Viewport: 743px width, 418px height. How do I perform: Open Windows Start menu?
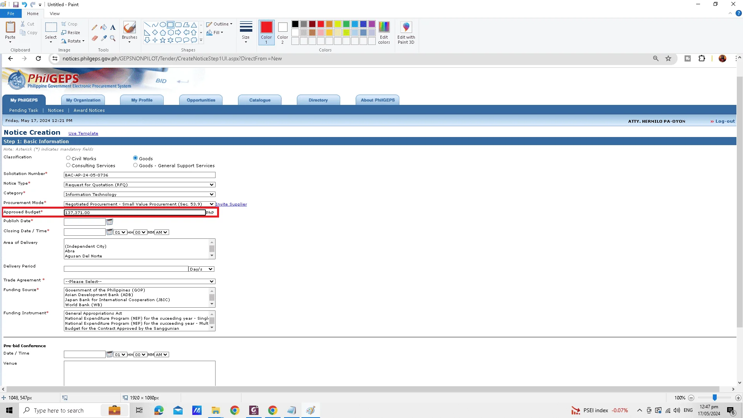click(x=9, y=410)
